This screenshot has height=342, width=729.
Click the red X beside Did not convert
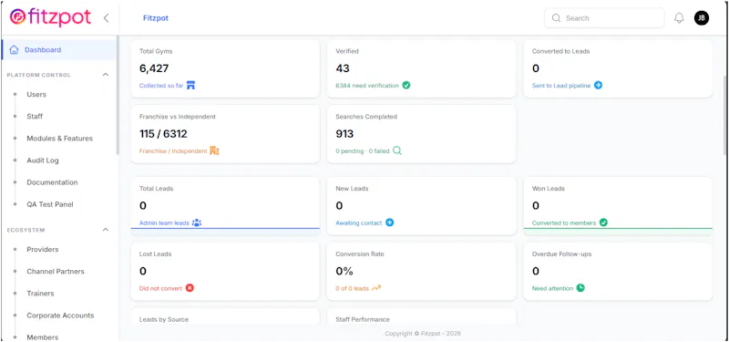(x=190, y=288)
